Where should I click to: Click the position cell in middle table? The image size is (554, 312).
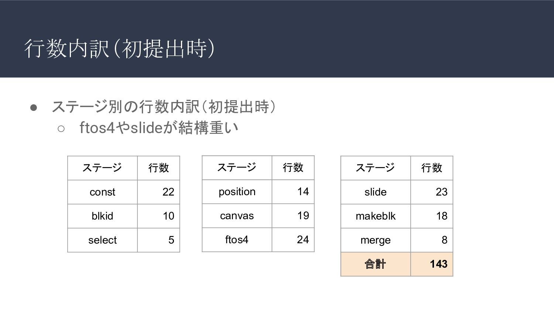click(x=237, y=192)
